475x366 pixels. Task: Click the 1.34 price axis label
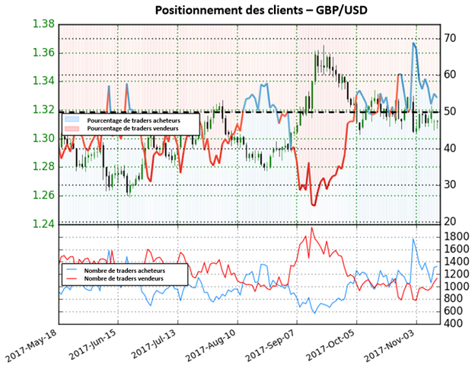click(44, 82)
